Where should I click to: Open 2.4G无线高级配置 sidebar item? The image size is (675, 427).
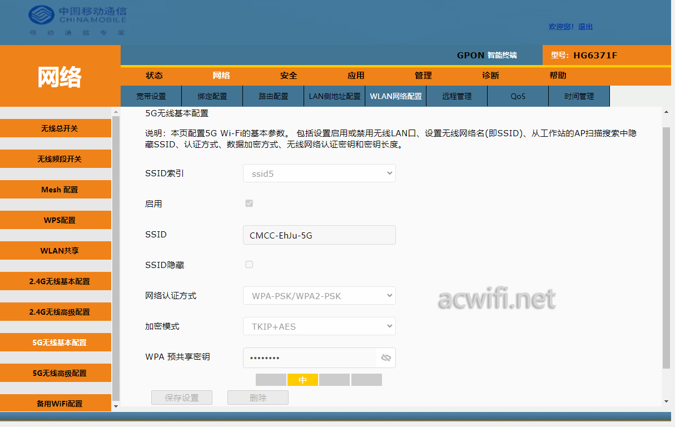pos(56,312)
